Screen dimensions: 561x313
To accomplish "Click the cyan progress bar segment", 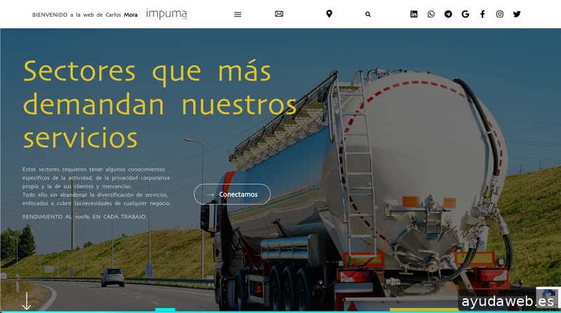I will point(165,309).
